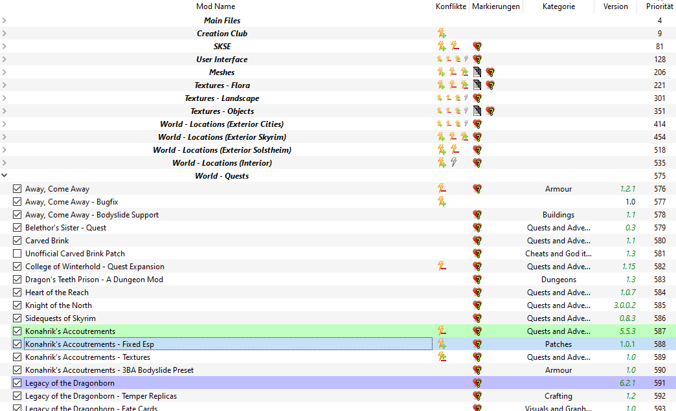This screenshot has height=411, width=676.
Task: Click heart flag for Legacy of the Dragonborn - Temper Replicas
Action: (x=477, y=395)
